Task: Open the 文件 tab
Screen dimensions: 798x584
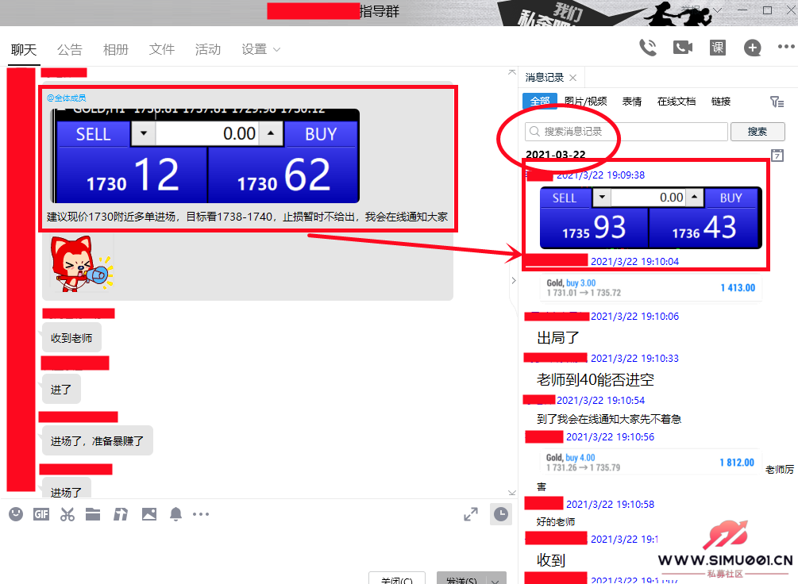Action: 162,49
